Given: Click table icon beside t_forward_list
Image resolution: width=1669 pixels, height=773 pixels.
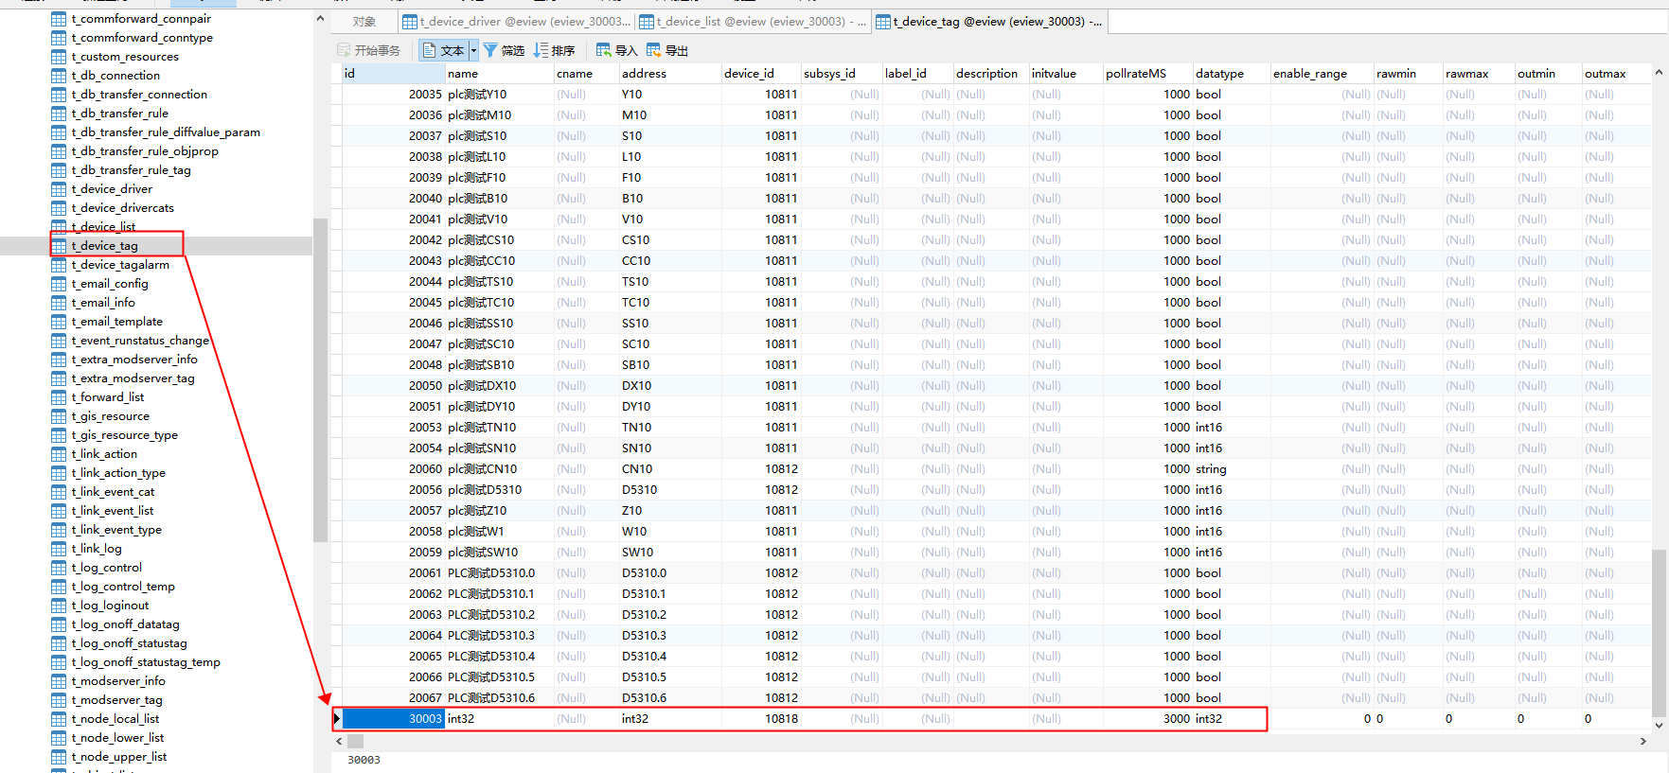Looking at the screenshot, I should pyautogui.click(x=59, y=397).
